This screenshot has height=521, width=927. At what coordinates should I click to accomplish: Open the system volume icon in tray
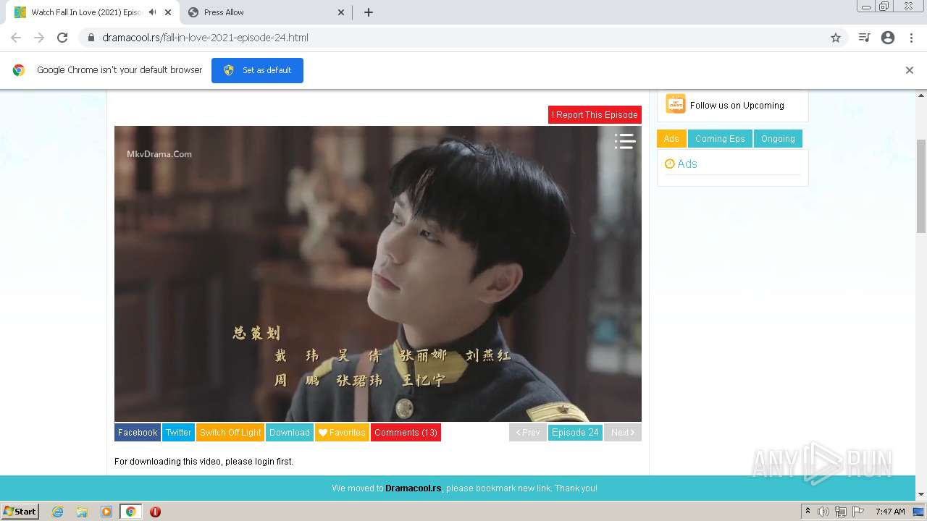(x=824, y=512)
